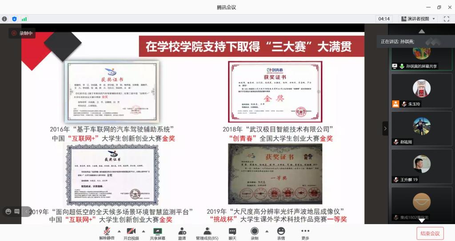The height and width of the screenshot is (241, 455).
Task: Click text 2016年"基于车联网的汽车驾驶辅助系统"
Action: (112, 129)
